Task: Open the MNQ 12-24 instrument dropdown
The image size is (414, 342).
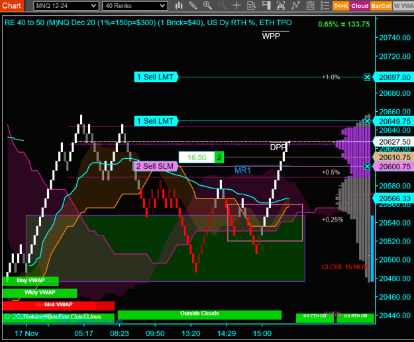Action: (66, 6)
